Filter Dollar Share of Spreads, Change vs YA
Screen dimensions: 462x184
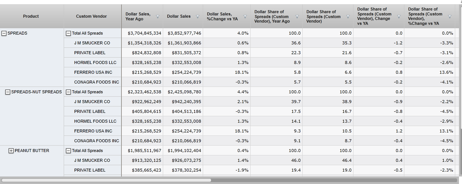pyautogui.click(x=399, y=17)
